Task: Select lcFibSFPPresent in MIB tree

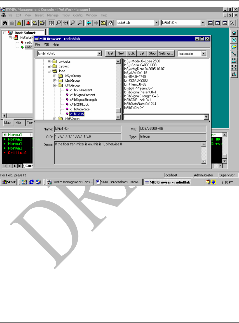Action: point(81,90)
